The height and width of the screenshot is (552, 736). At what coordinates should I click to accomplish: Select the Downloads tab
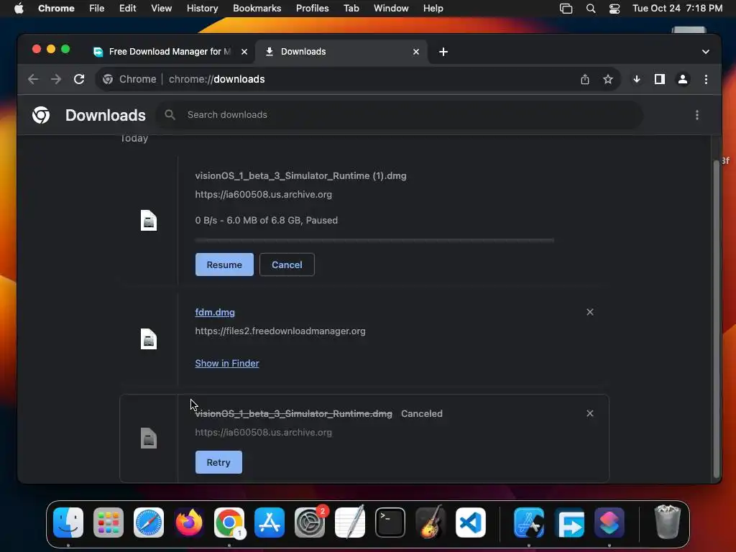341,52
